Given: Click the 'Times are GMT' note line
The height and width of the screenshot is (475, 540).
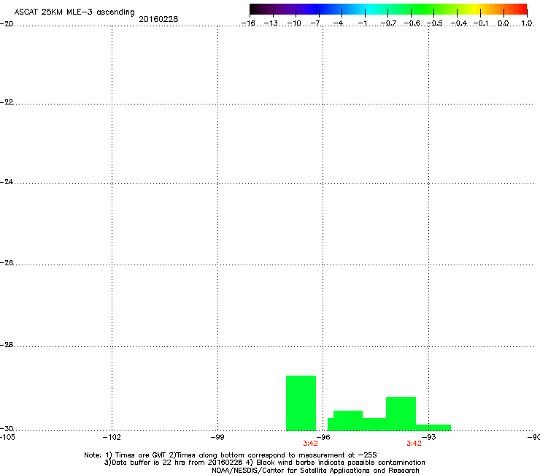Looking at the screenshot, I should [x=231, y=455].
